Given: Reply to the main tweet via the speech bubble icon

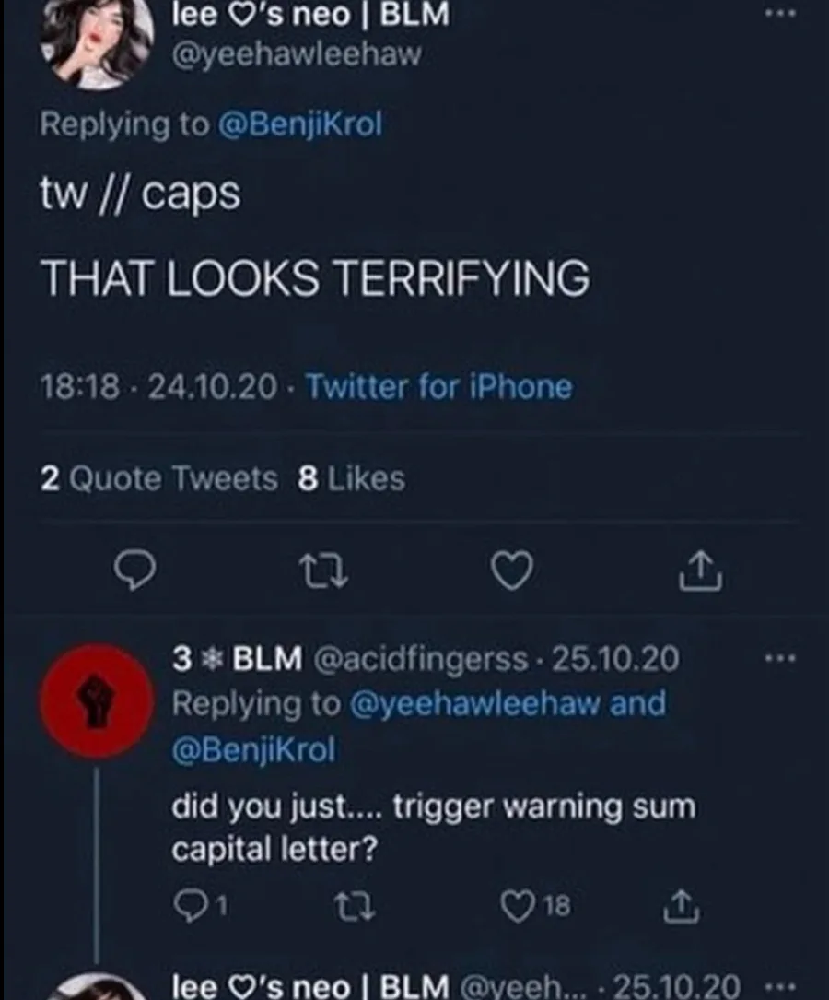Looking at the screenshot, I should point(136,573).
